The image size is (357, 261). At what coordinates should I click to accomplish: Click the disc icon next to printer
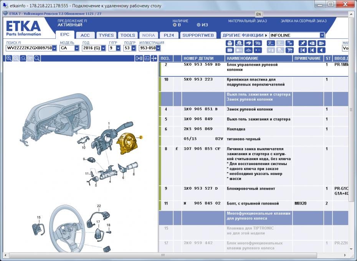[x=239, y=43]
